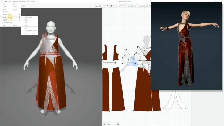Click the zoom out magnifier icon
The width and height of the screenshot is (224, 126).
[104, 124]
